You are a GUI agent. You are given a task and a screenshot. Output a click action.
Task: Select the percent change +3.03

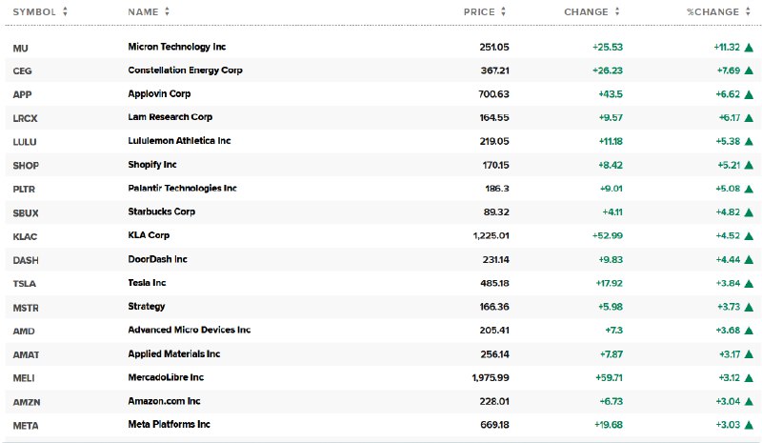tap(728, 425)
